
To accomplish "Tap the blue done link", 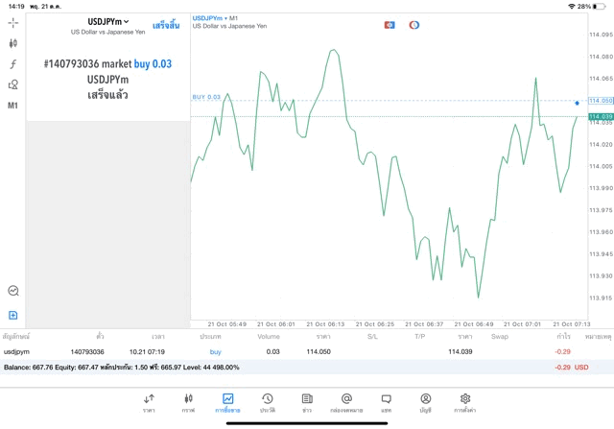I will point(166,25).
